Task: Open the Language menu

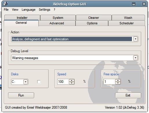Action: pyautogui.click(x=28, y=10)
